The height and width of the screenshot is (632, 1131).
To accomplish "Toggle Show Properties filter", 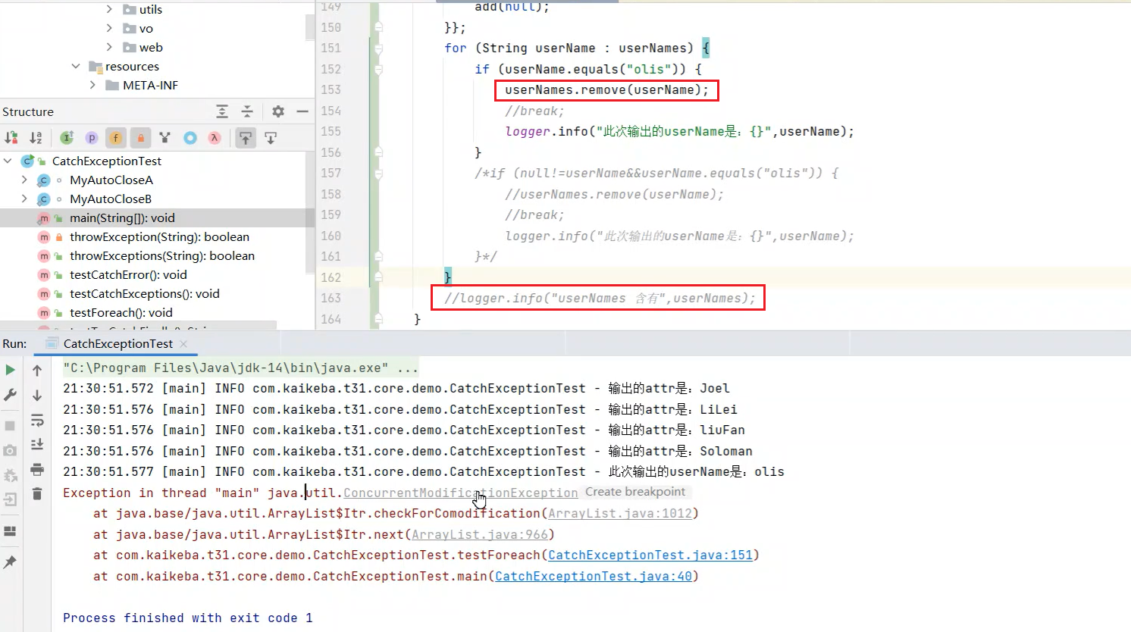I will click(92, 138).
